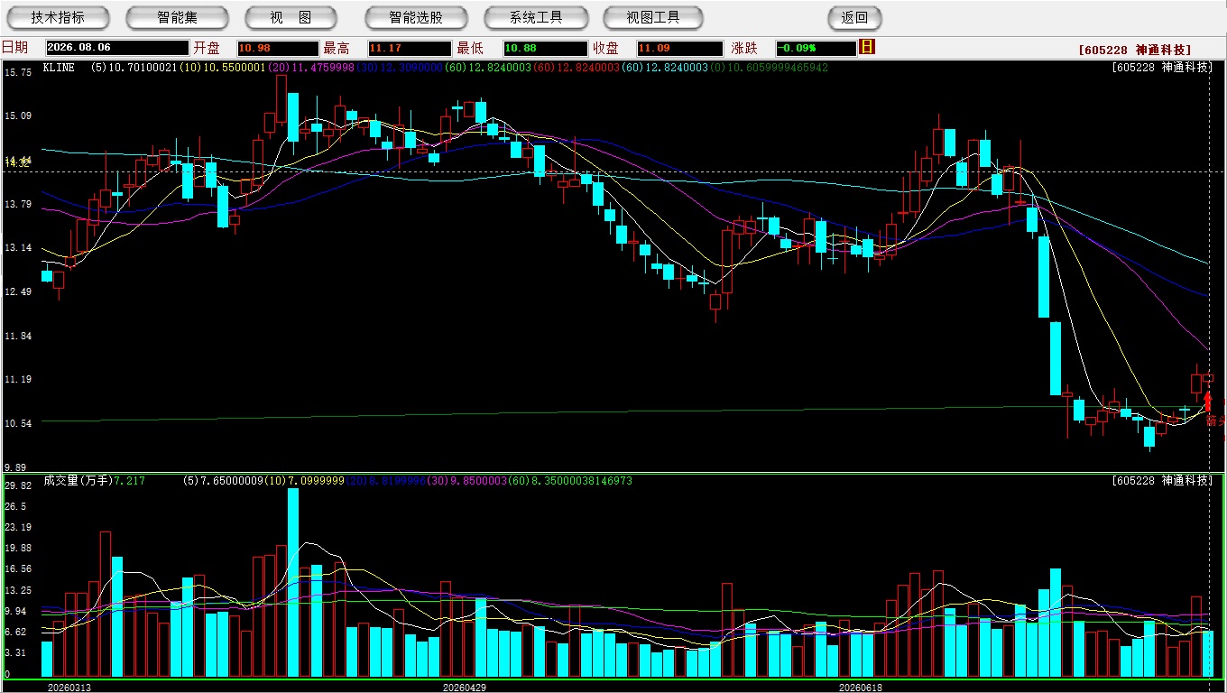The image size is (1227, 693).
Task: Click the 20260313 date axis label
Action: pyautogui.click(x=69, y=687)
